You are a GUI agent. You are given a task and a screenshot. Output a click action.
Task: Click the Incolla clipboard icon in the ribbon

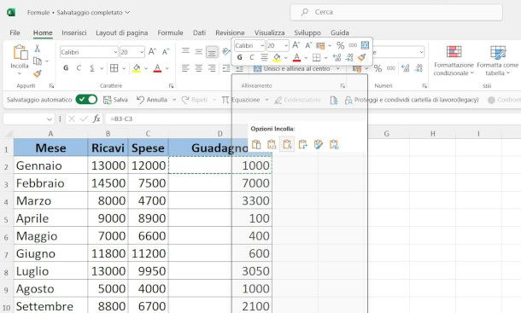click(20, 52)
